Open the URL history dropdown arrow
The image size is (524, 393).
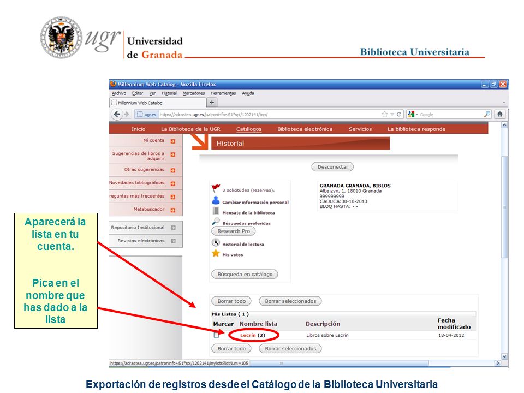392,114
